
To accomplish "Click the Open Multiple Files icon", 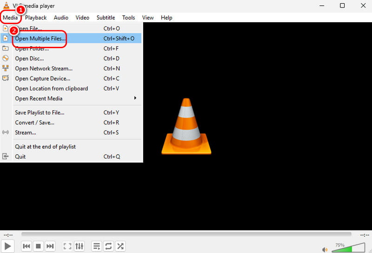I will tap(5, 38).
